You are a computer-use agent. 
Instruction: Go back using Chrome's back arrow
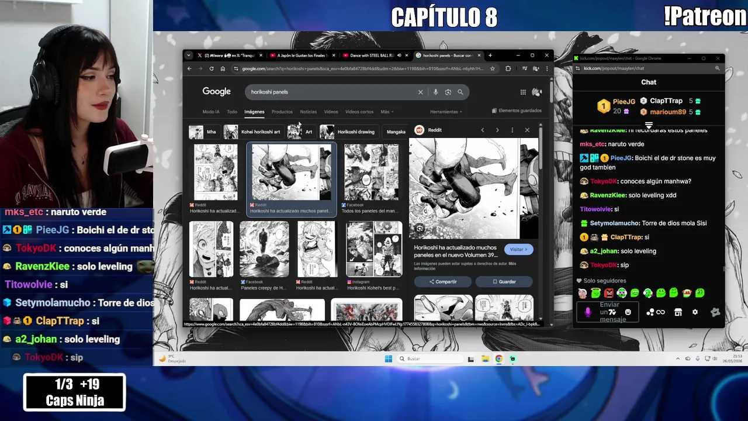189,68
